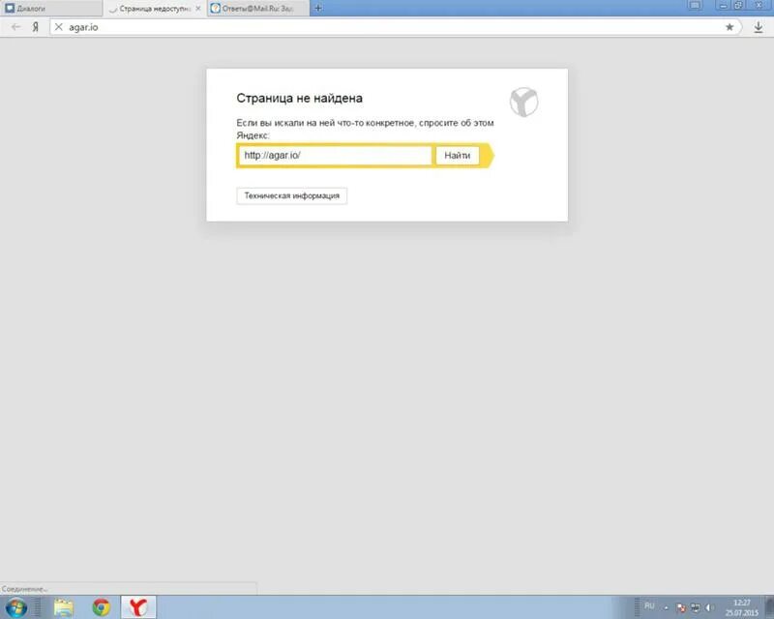
Task: Open the clock showing 12:27
Action: pyautogui.click(x=741, y=607)
